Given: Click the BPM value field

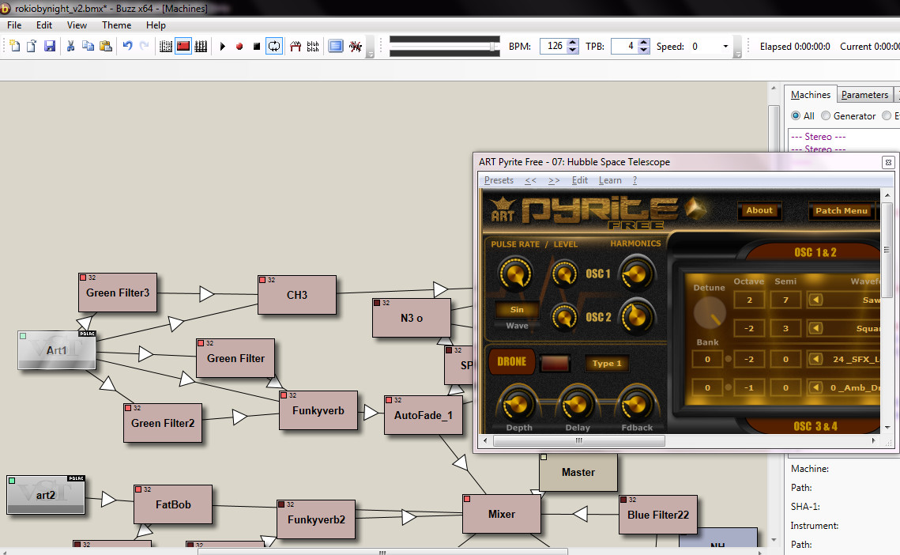Looking at the screenshot, I should click(553, 46).
